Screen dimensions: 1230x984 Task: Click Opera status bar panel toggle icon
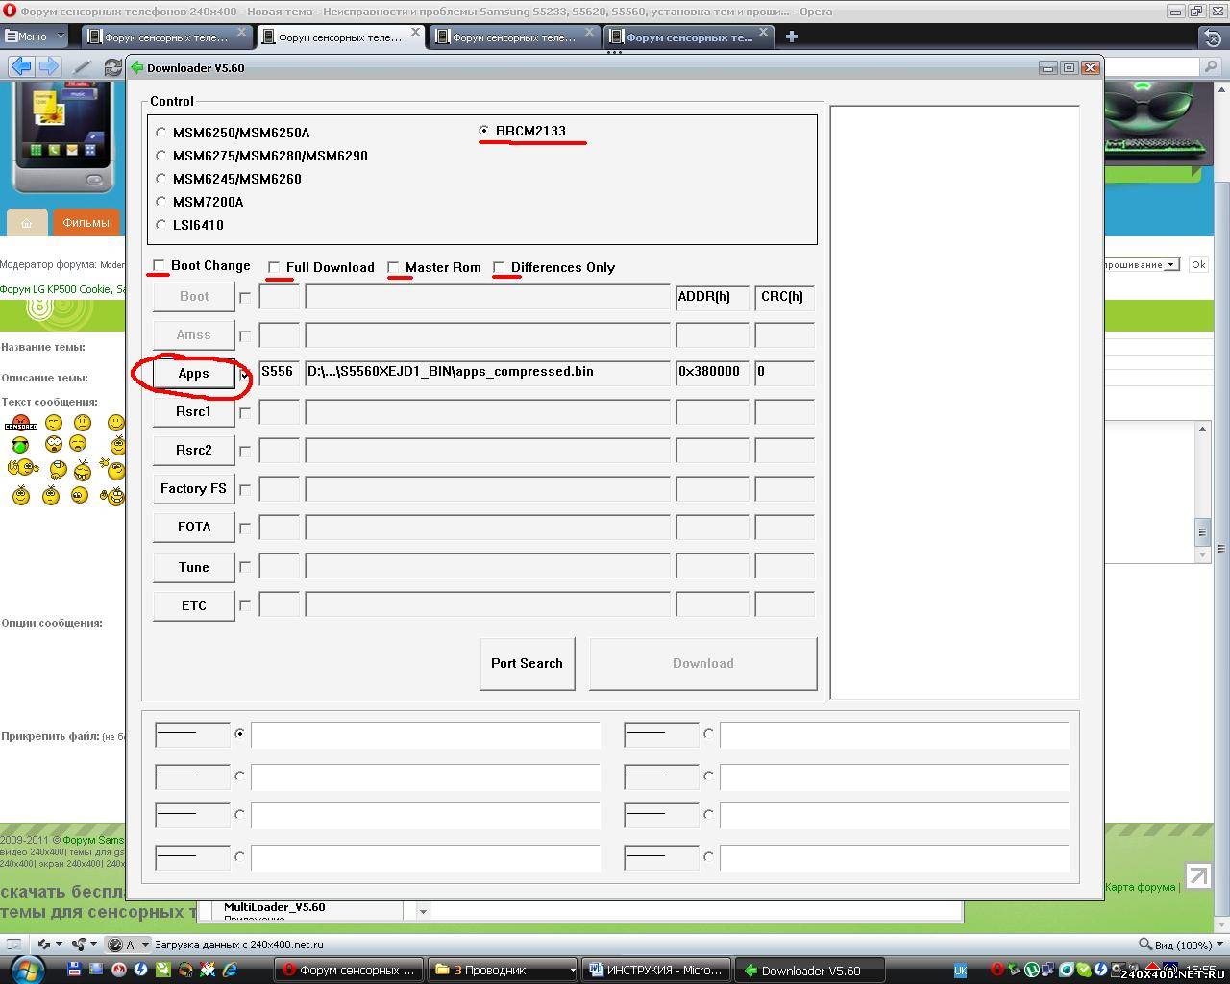click(x=12, y=945)
